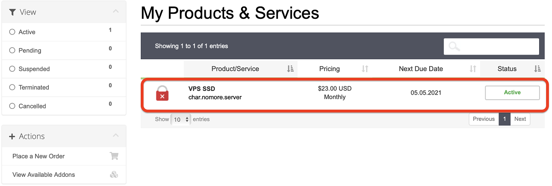Image resolution: width=552 pixels, height=186 pixels.
Task: Go to the Next page
Action: [520, 119]
